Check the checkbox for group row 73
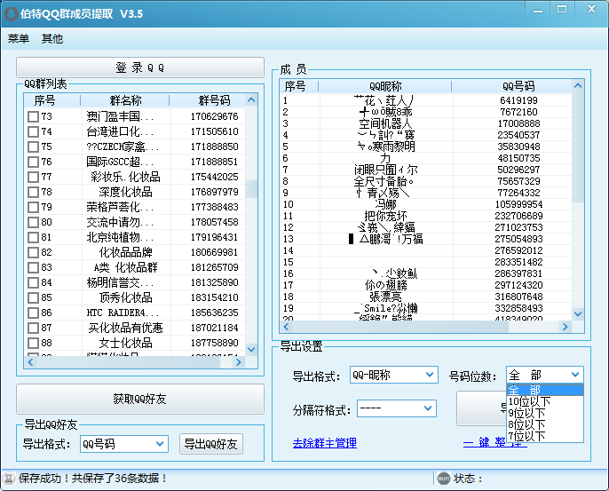 33,117
